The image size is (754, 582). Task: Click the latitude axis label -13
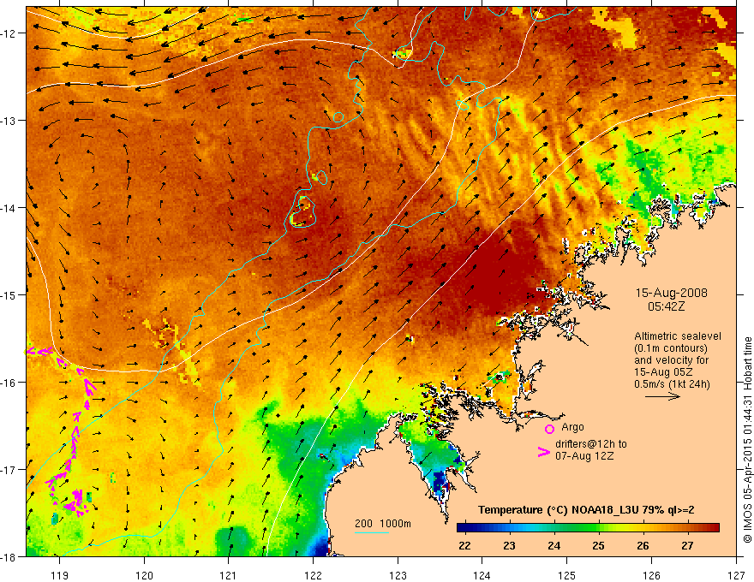9,121
